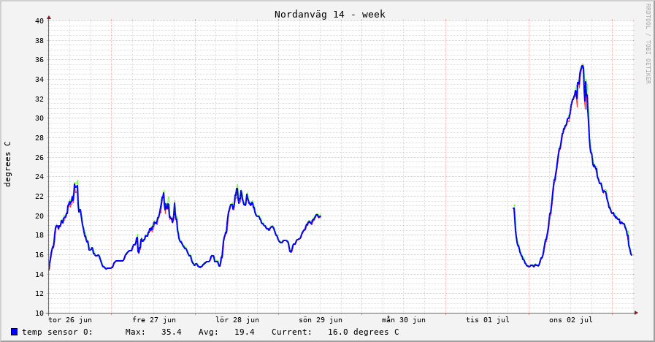Click the Avg value 19.4
The image size is (655, 342).
pos(245,332)
